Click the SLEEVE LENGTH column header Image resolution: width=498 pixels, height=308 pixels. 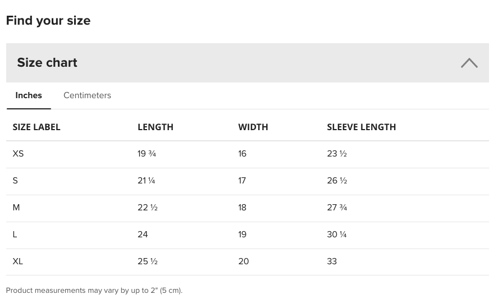[362, 127]
